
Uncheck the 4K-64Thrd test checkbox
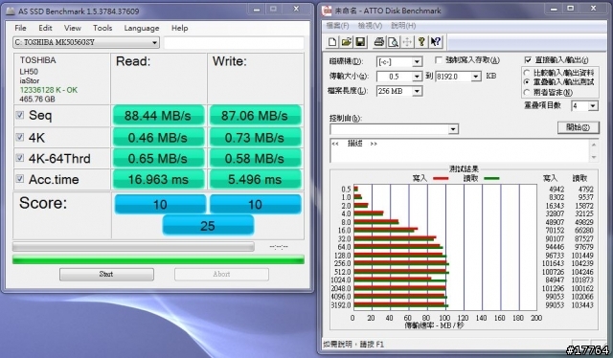point(20,158)
